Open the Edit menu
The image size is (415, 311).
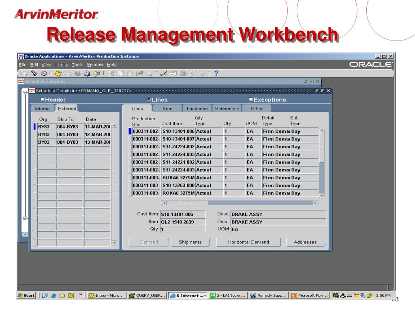click(34, 64)
